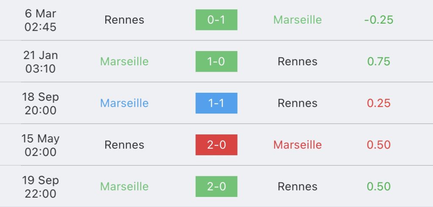Screen dimensions: 433x207
Task: Select the blue Marseille team name
Action: 124,103
